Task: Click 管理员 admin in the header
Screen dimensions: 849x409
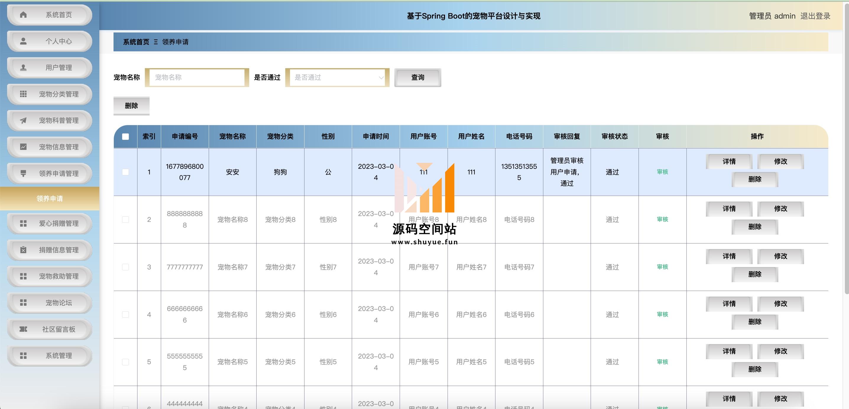Action: point(772,16)
